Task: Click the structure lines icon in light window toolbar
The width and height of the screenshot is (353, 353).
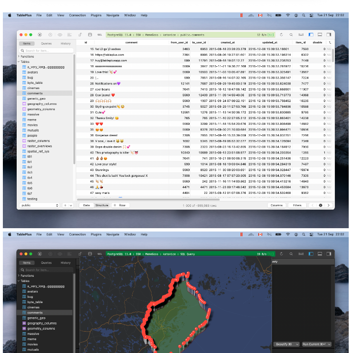Action: (x=70, y=35)
